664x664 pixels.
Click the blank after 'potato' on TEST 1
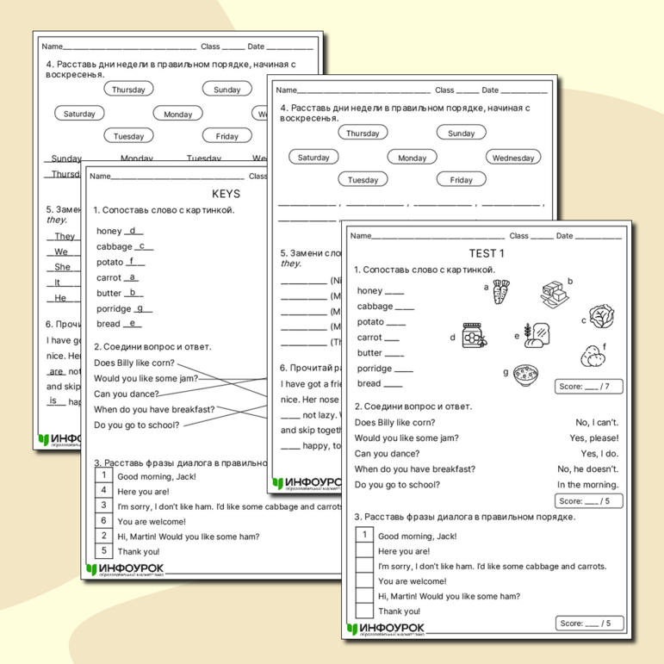pos(396,323)
